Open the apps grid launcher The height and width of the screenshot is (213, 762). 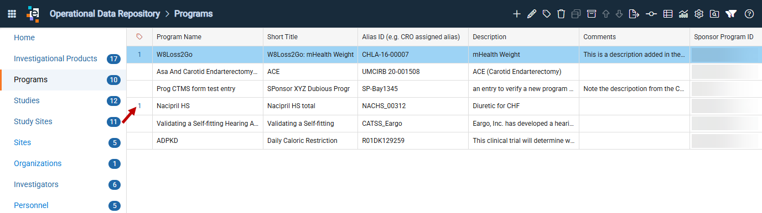click(x=12, y=14)
